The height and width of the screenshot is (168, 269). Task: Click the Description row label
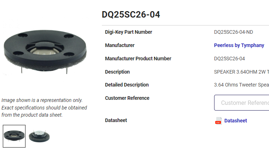[117, 72]
